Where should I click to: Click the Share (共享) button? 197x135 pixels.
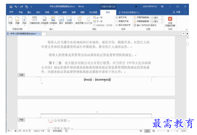[x=176, y=12]
